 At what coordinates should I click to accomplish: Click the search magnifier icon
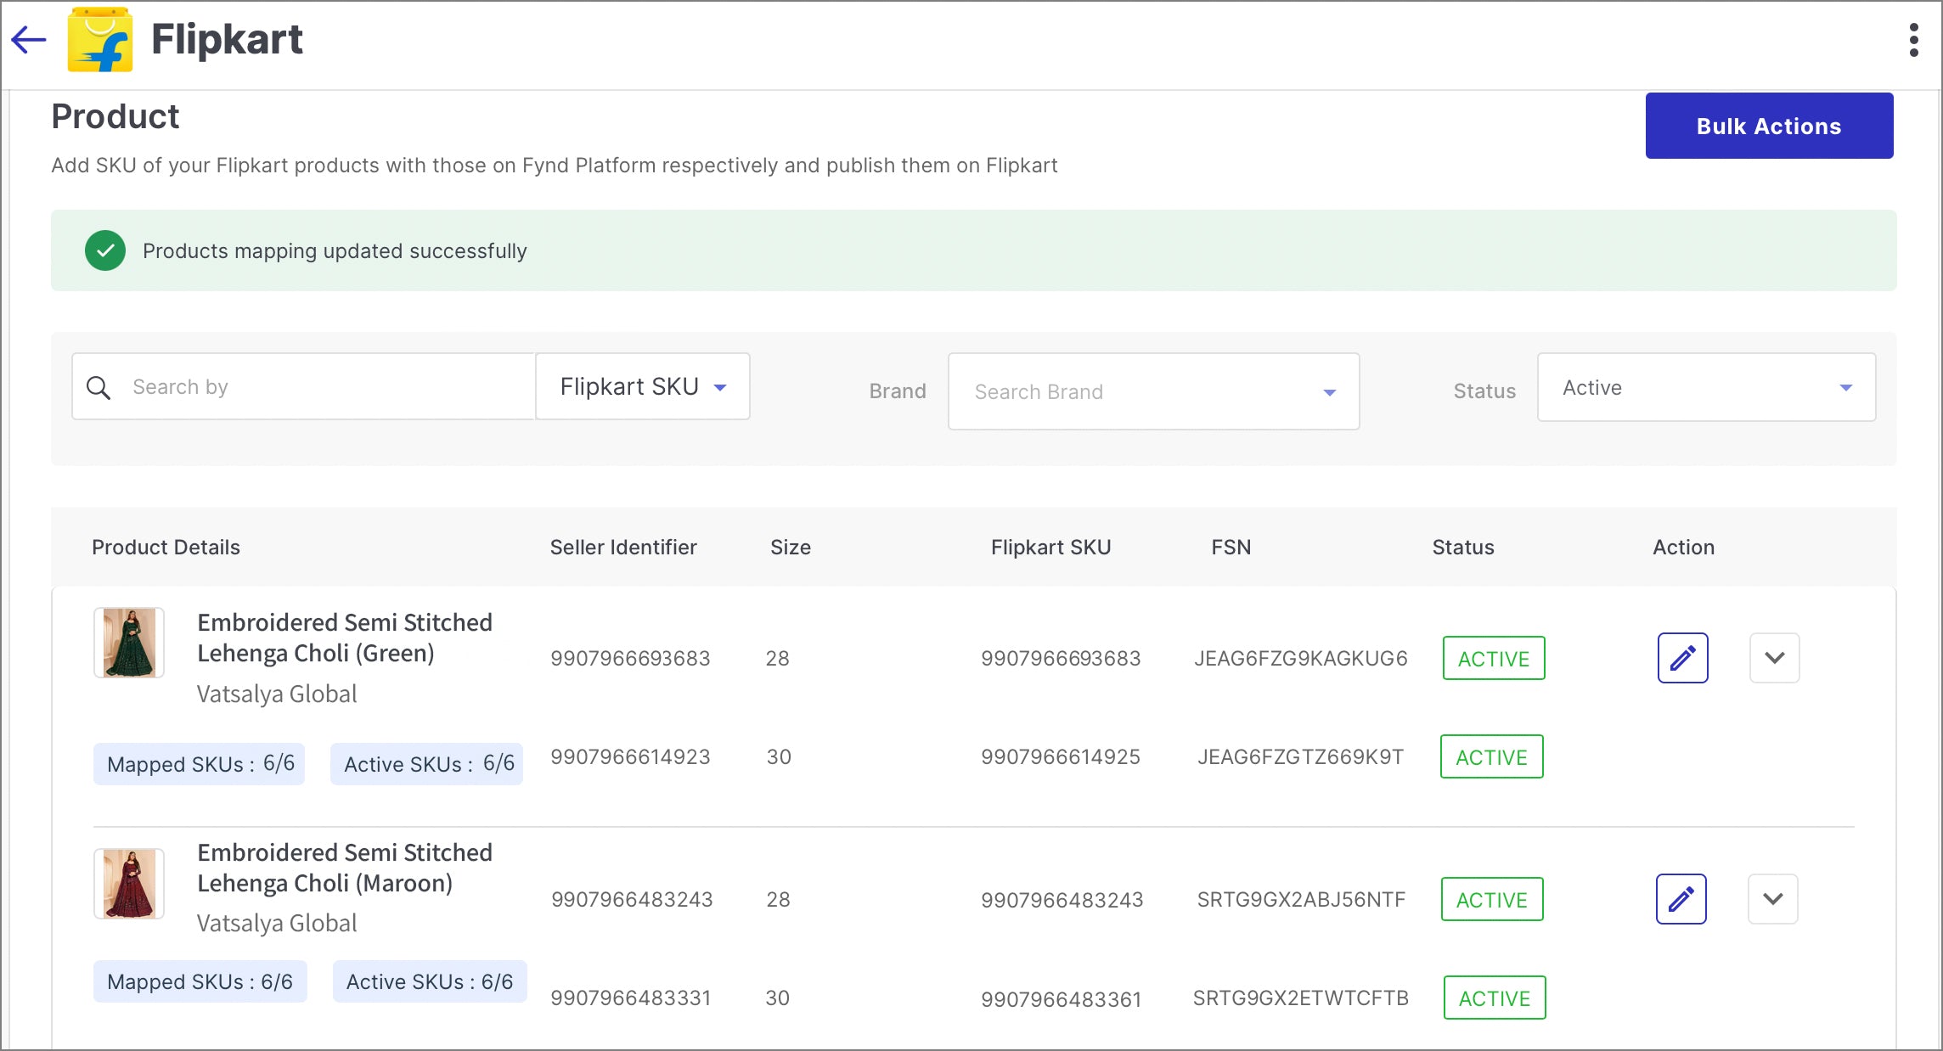(x=99, y=388)
